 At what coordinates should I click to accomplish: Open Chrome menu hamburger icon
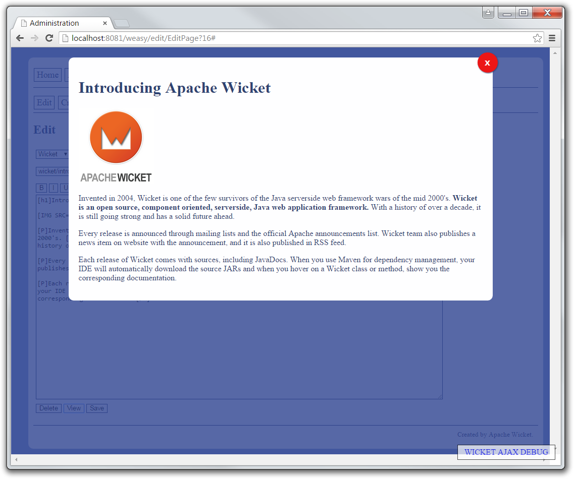552,38
